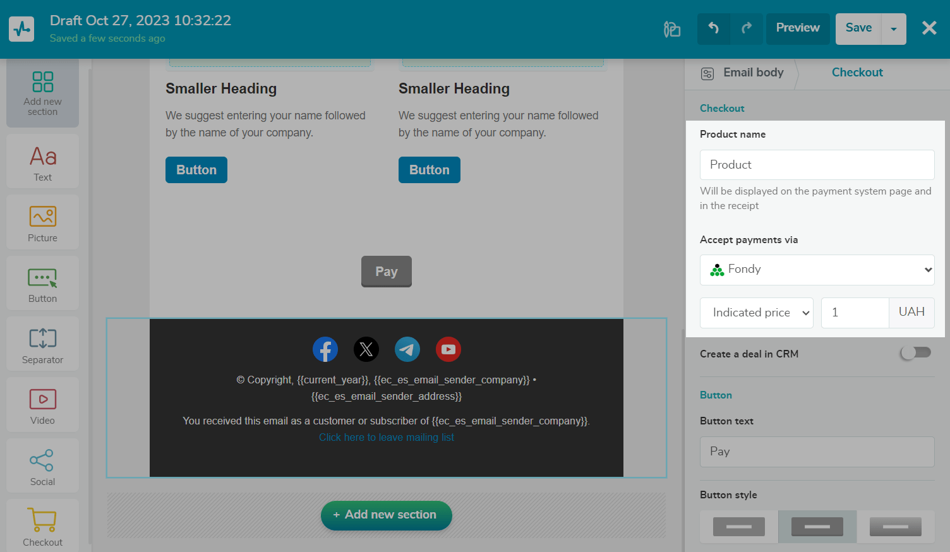Go to Email body breadcrumb tab

coord(742,73)
